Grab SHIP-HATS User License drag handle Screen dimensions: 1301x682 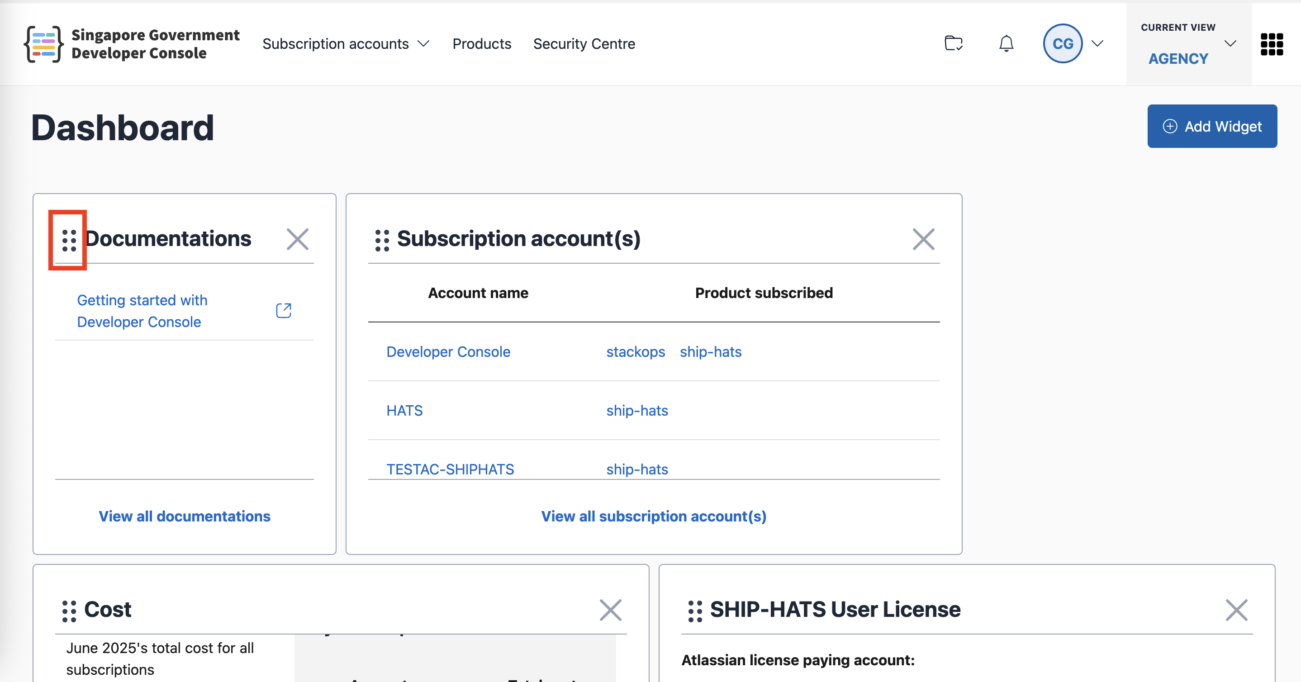[695, 611]
